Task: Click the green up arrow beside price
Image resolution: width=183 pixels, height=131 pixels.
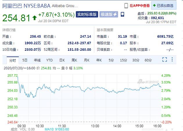Action: click(34, 18)
